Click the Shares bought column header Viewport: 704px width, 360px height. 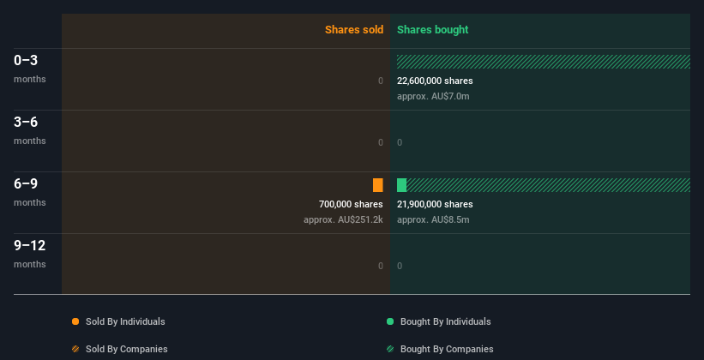pos(432,30)
